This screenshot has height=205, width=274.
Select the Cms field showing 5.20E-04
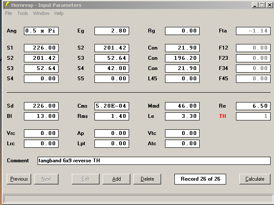point(112,106)
